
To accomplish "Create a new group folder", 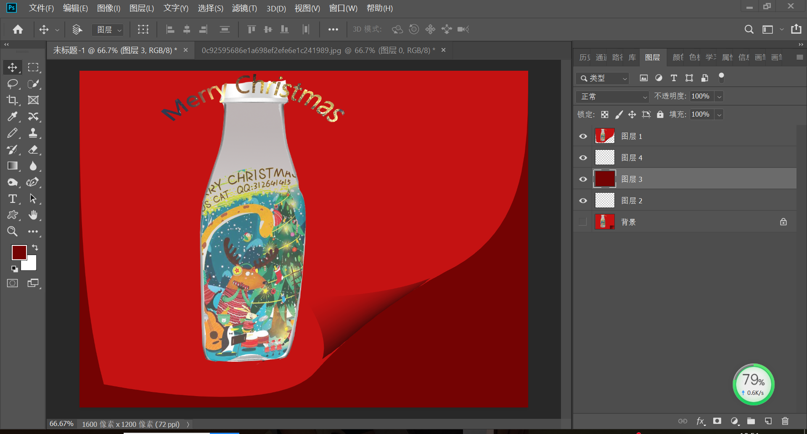I will tap(751, 421).
